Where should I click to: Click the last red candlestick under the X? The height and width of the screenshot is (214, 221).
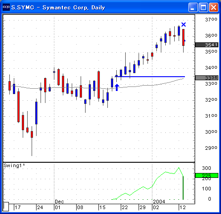pos(184,37)
